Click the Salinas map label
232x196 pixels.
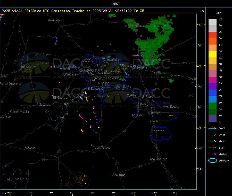[45, 105]
